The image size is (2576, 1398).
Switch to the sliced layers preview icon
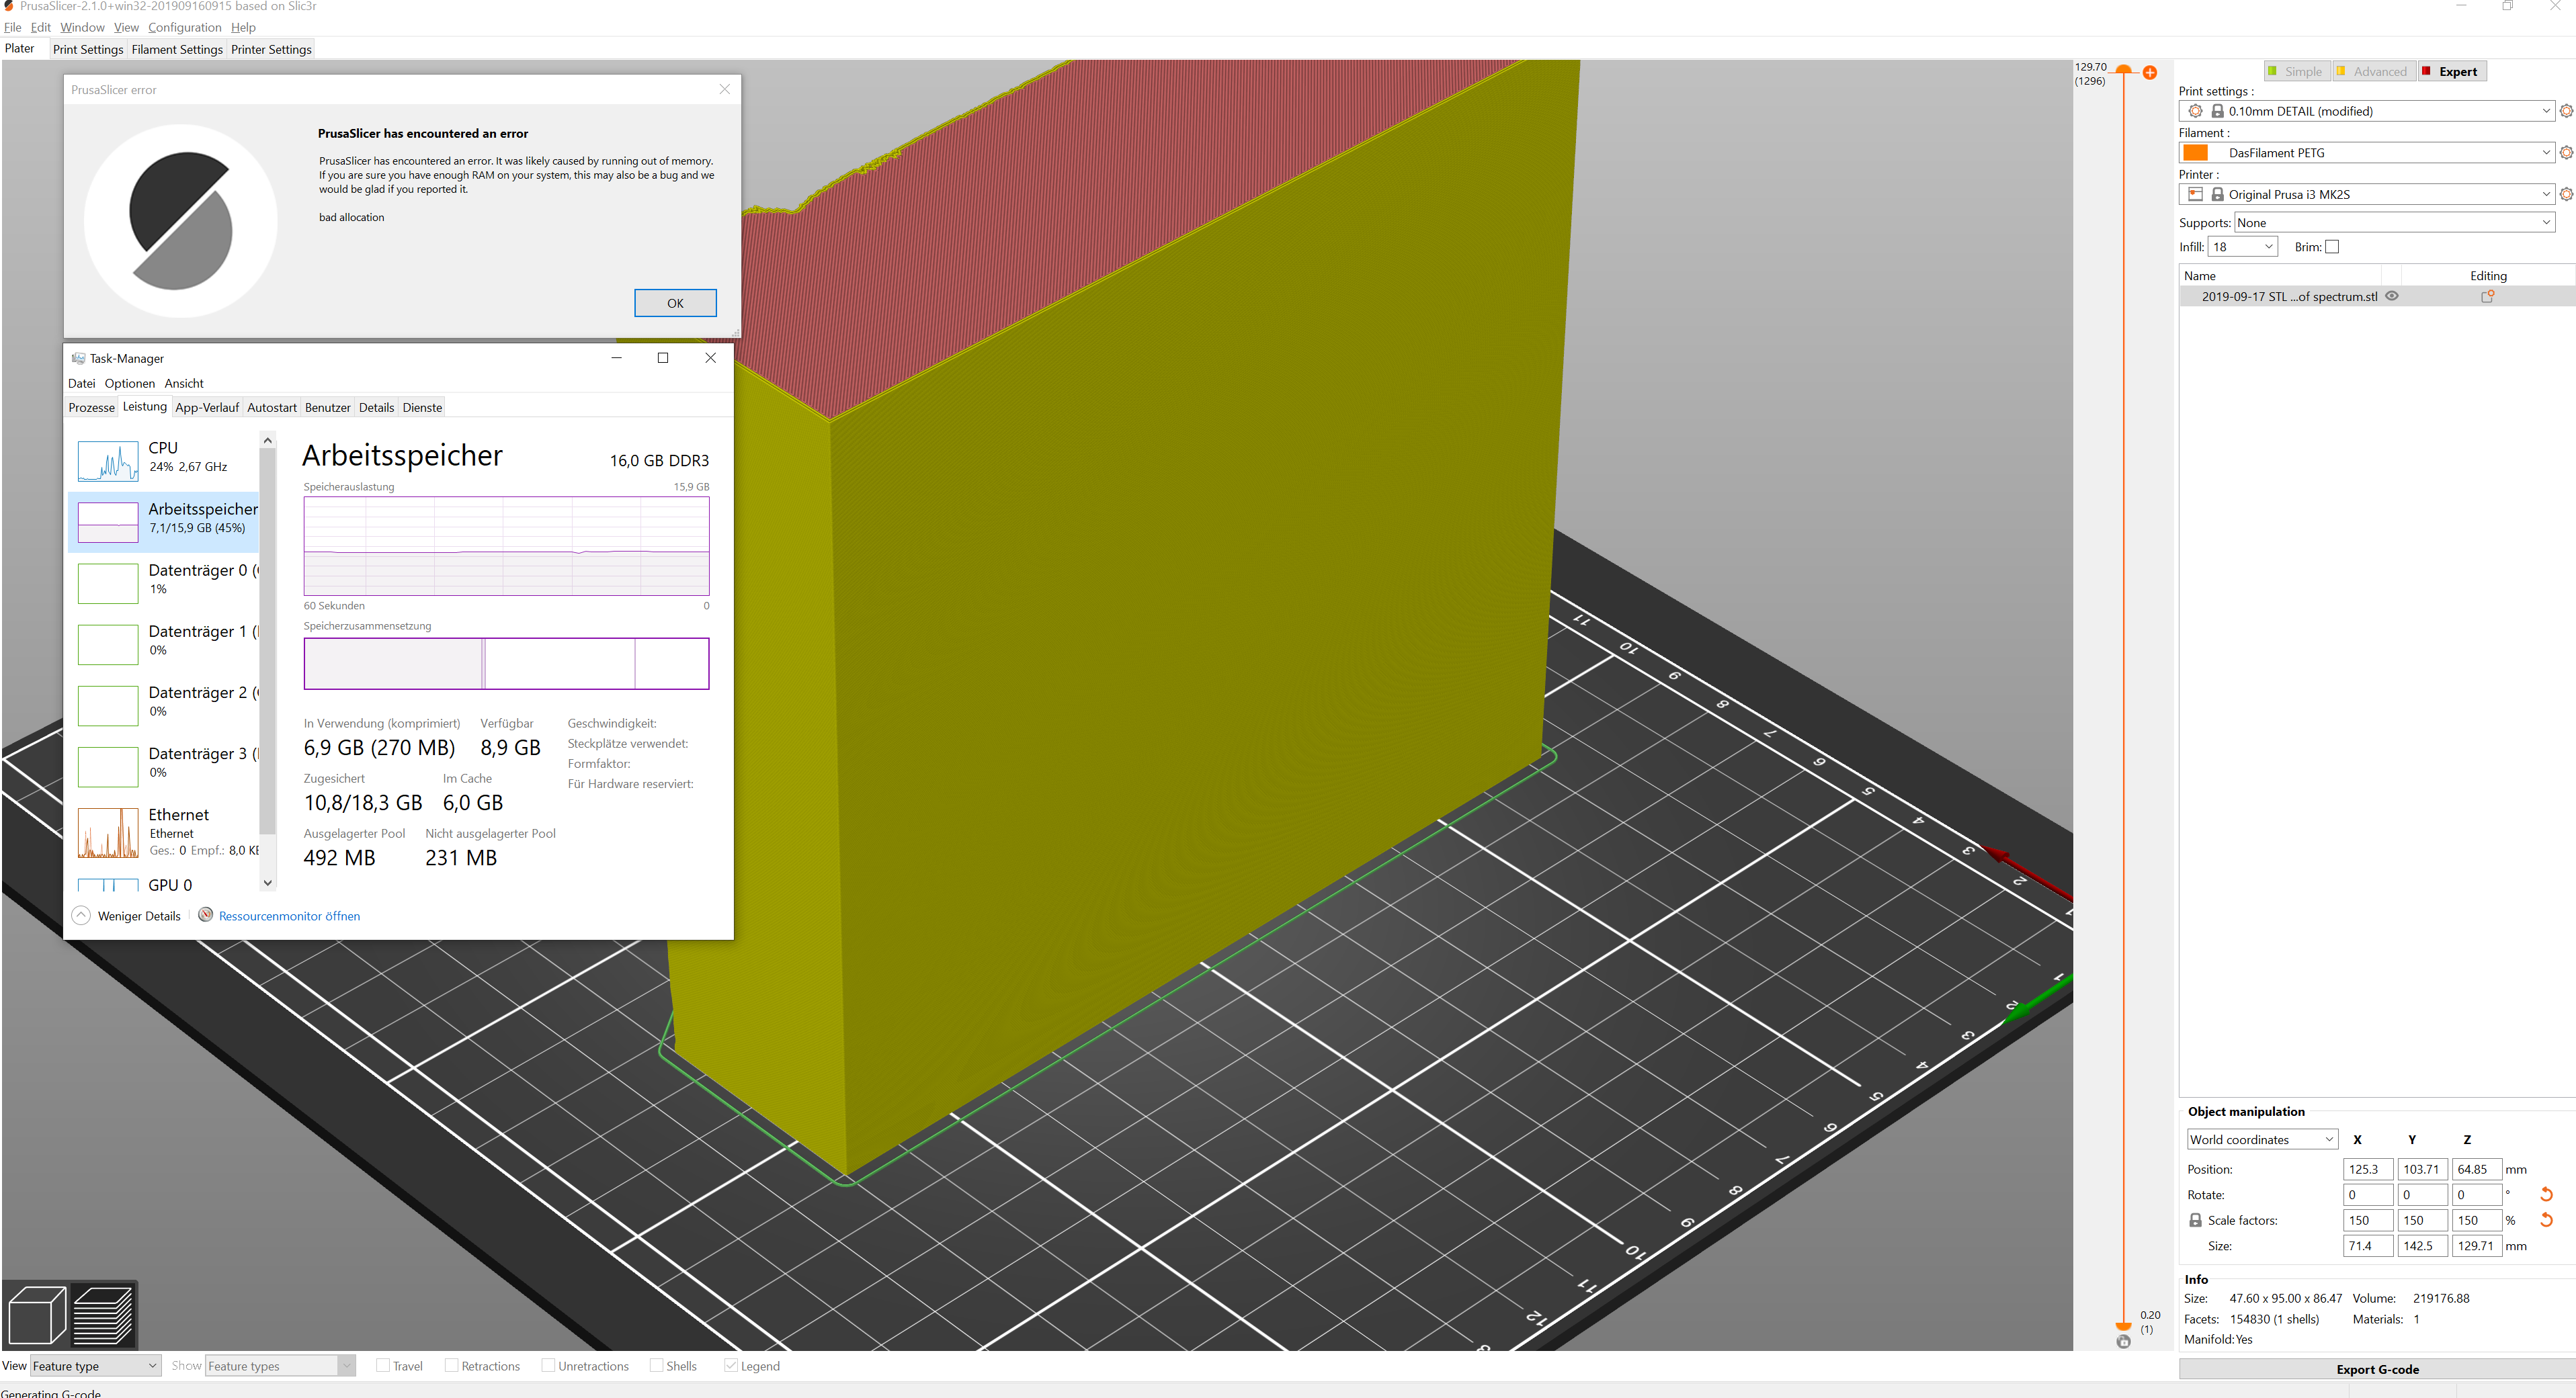click(104, 1314)
